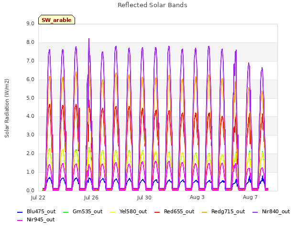Screen dimensions: 306x229
Task: Select the Redg715_out legend entry
Action: [223, 212]
